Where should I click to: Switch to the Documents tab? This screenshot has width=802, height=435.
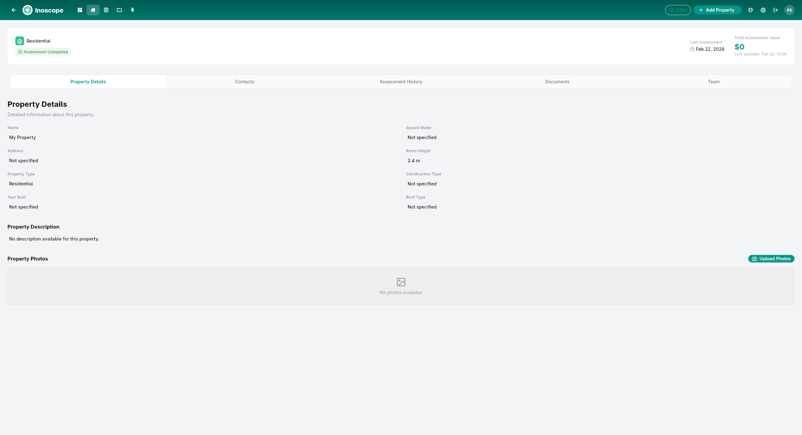click(557, 81)
